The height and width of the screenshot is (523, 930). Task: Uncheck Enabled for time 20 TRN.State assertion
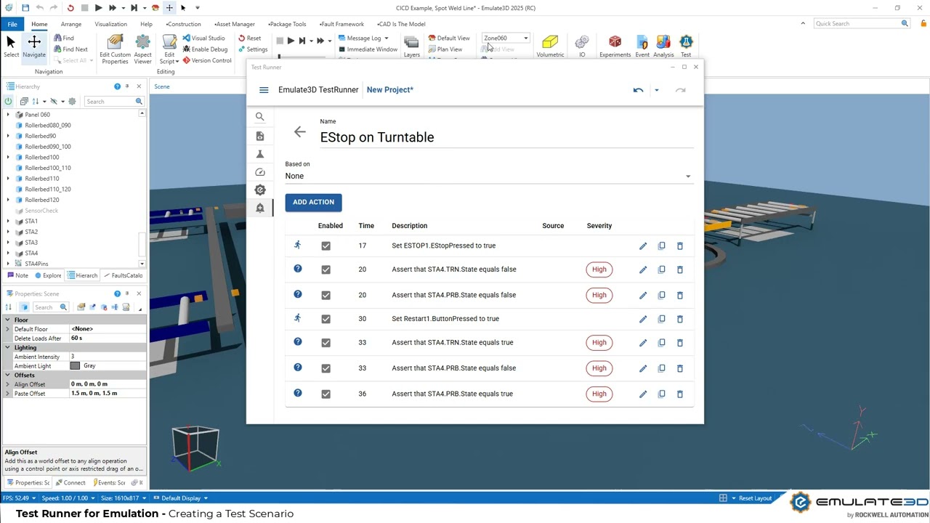[x=325, y=269]
